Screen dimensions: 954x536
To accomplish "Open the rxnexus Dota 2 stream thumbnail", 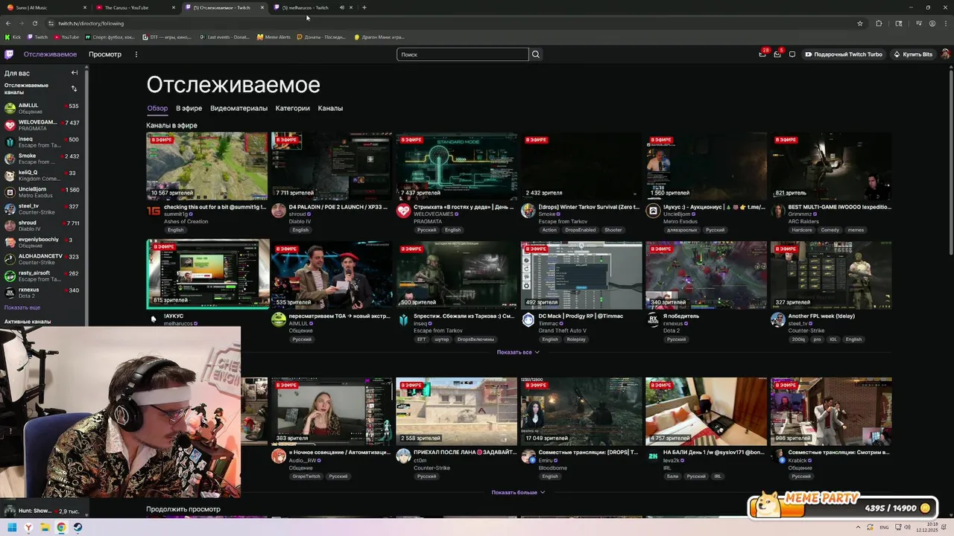I will click(706, 275).
